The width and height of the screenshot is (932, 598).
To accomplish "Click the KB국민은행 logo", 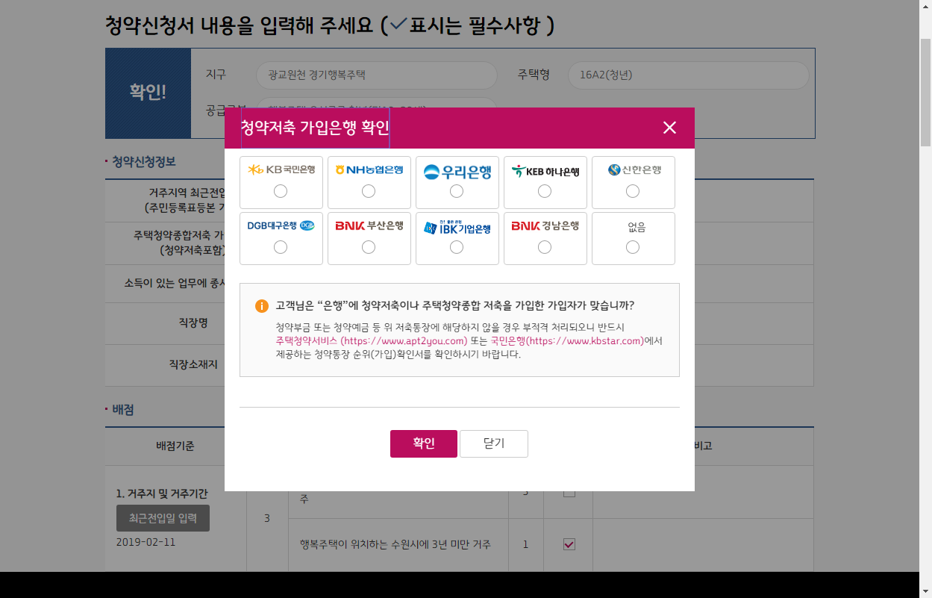I will tap(281, 169).
